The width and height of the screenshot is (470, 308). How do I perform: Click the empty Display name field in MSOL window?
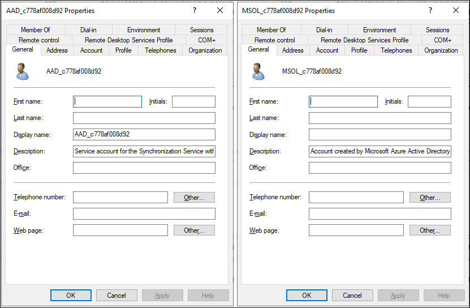tap(380, 135)
